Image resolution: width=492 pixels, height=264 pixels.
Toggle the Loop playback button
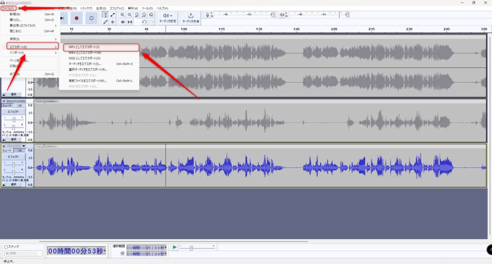91,18
